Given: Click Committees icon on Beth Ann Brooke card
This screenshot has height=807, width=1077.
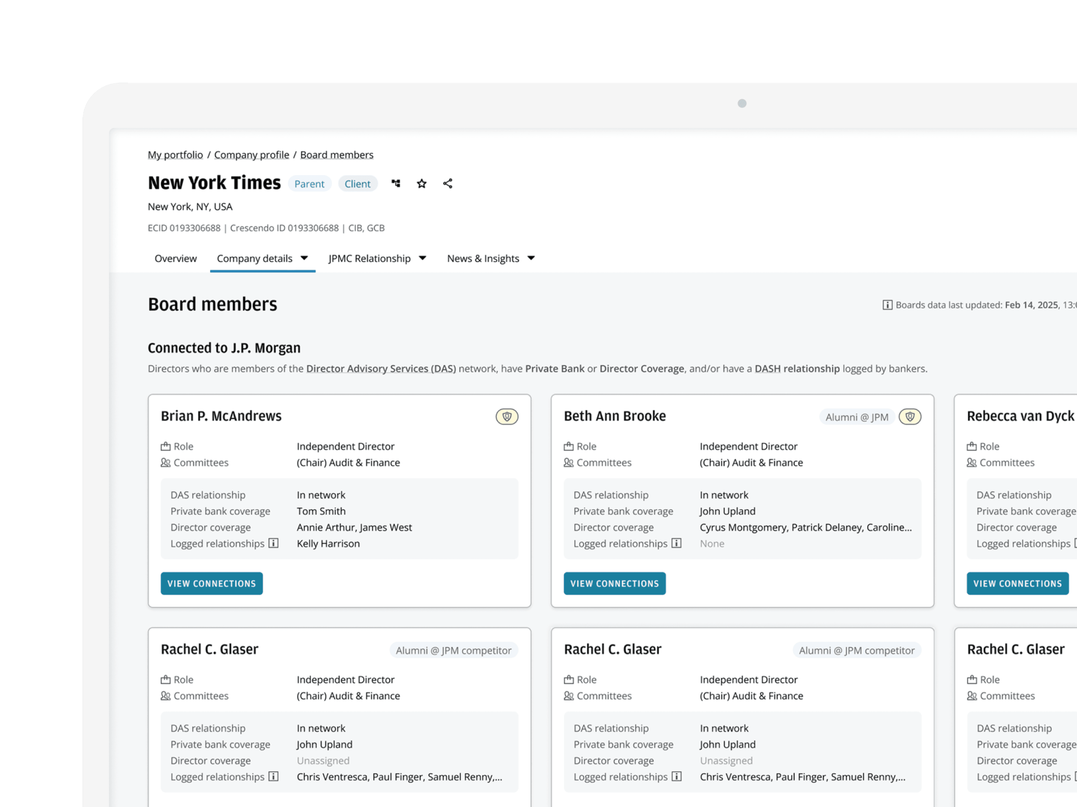Looking at the screenshot, I should pos(569,462).
